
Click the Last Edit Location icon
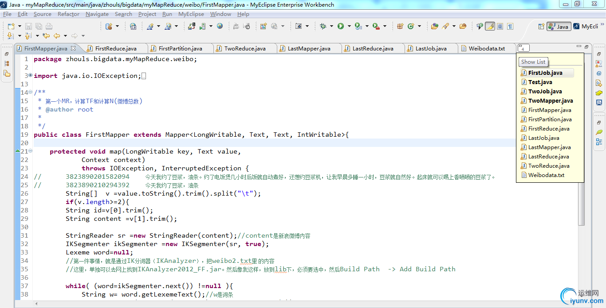pos(46,36)
